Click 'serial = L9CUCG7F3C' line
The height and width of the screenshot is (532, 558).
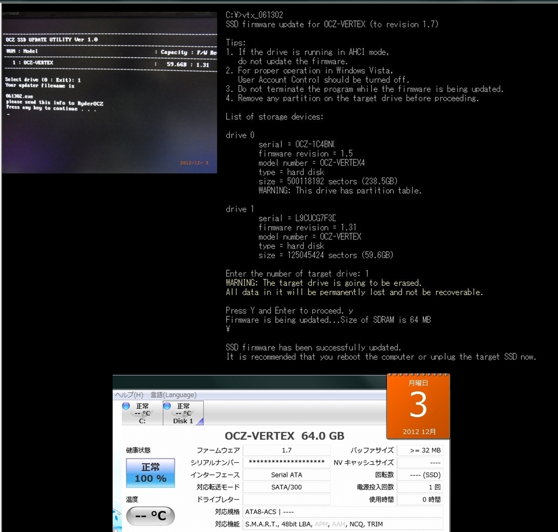[x=298, y=218]
